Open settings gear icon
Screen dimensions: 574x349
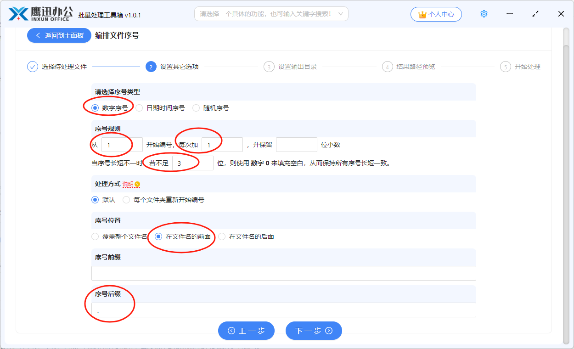(x=484, y=14)
